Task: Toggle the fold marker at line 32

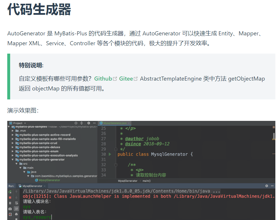Action: tap(116, 165)
